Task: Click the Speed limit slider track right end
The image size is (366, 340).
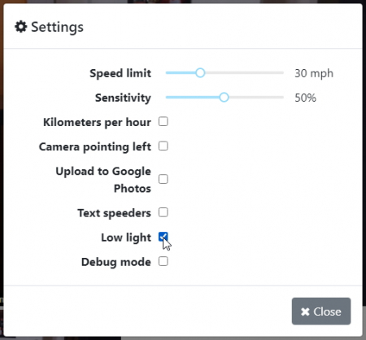Action: pyautogui.click(x=281, y=72)
